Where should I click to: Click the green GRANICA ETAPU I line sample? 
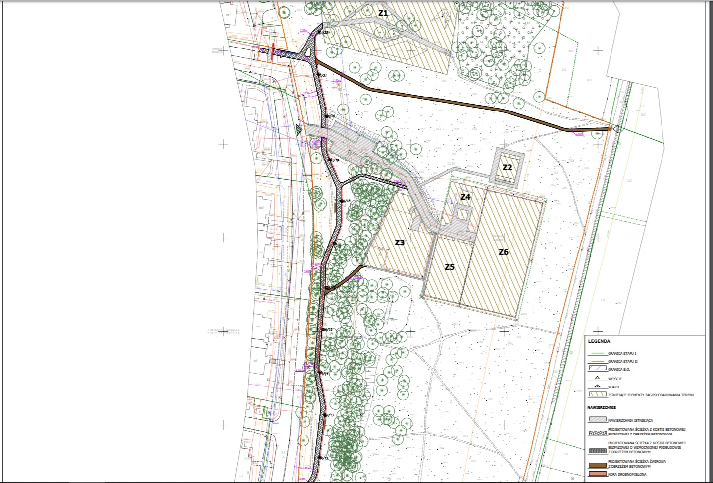(597, 354)
